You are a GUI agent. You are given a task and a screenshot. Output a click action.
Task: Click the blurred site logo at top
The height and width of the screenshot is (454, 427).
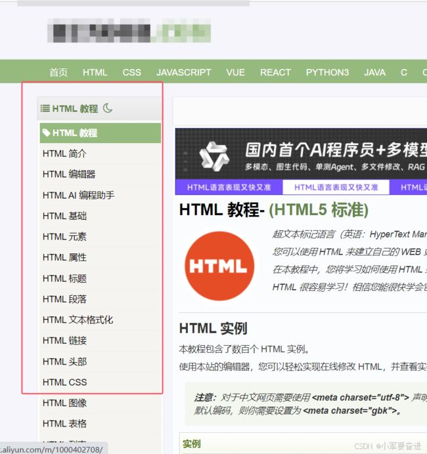pos(129,30)
